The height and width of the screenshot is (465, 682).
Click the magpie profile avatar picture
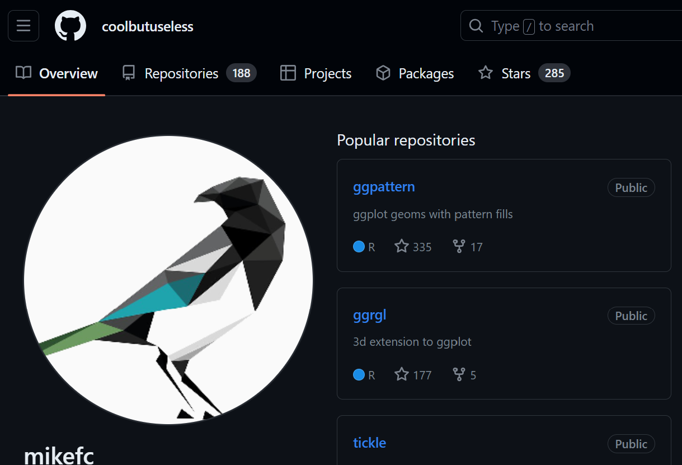tap(168, 280)
